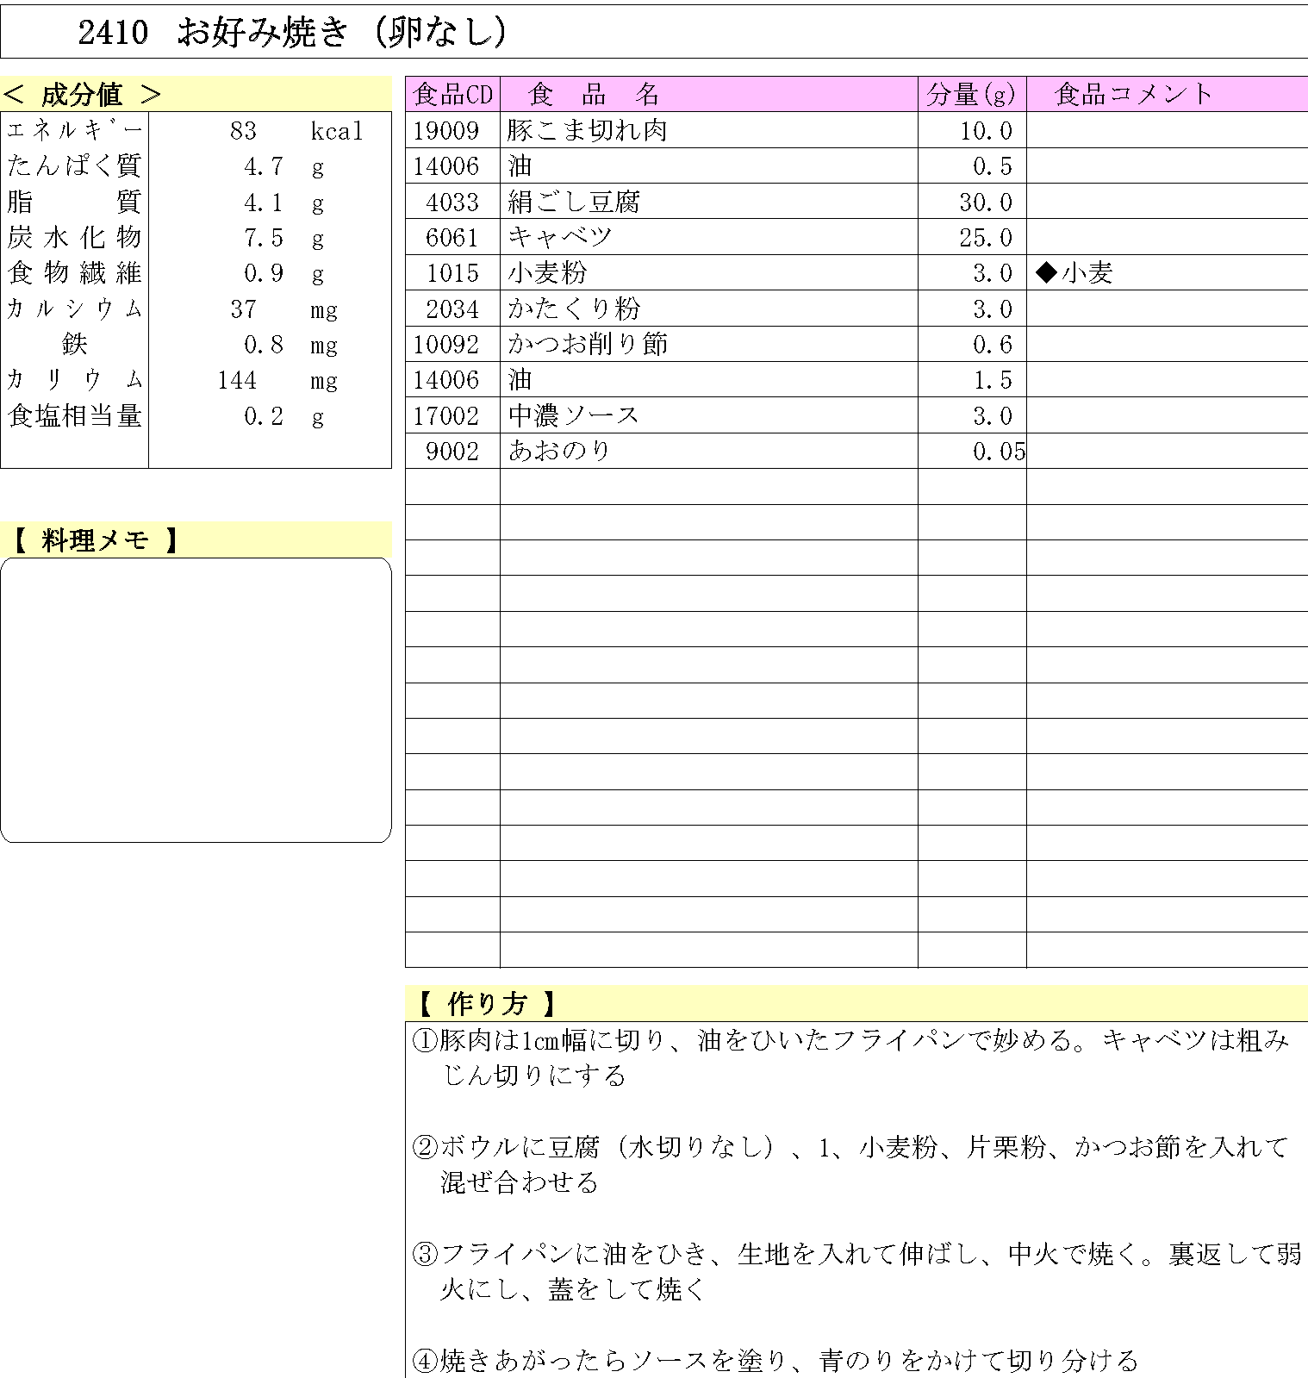Click inside the empty 料理メモ box

pos(196,699)
